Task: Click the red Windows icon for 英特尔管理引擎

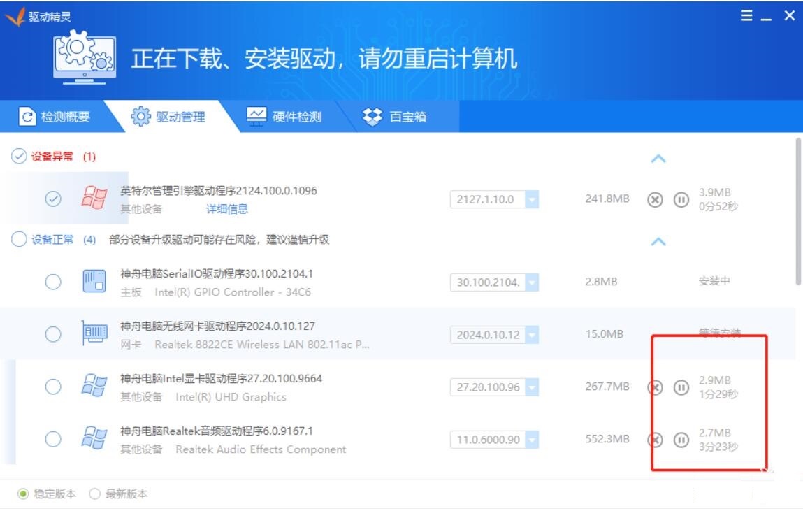Action: [x=94, y=198]
